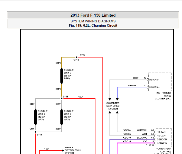The image size is (182, 154).
Task: Click the RED label next to S142
Action: tap(82, 55)
